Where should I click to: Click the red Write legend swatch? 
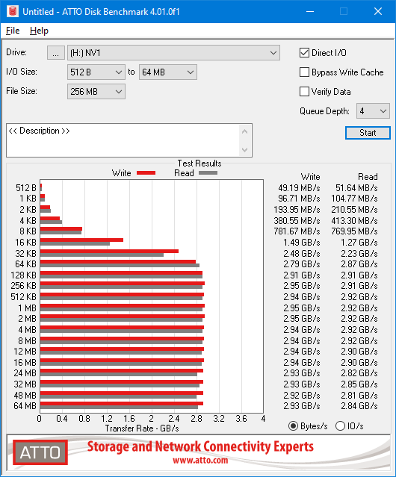pos(146,172)
